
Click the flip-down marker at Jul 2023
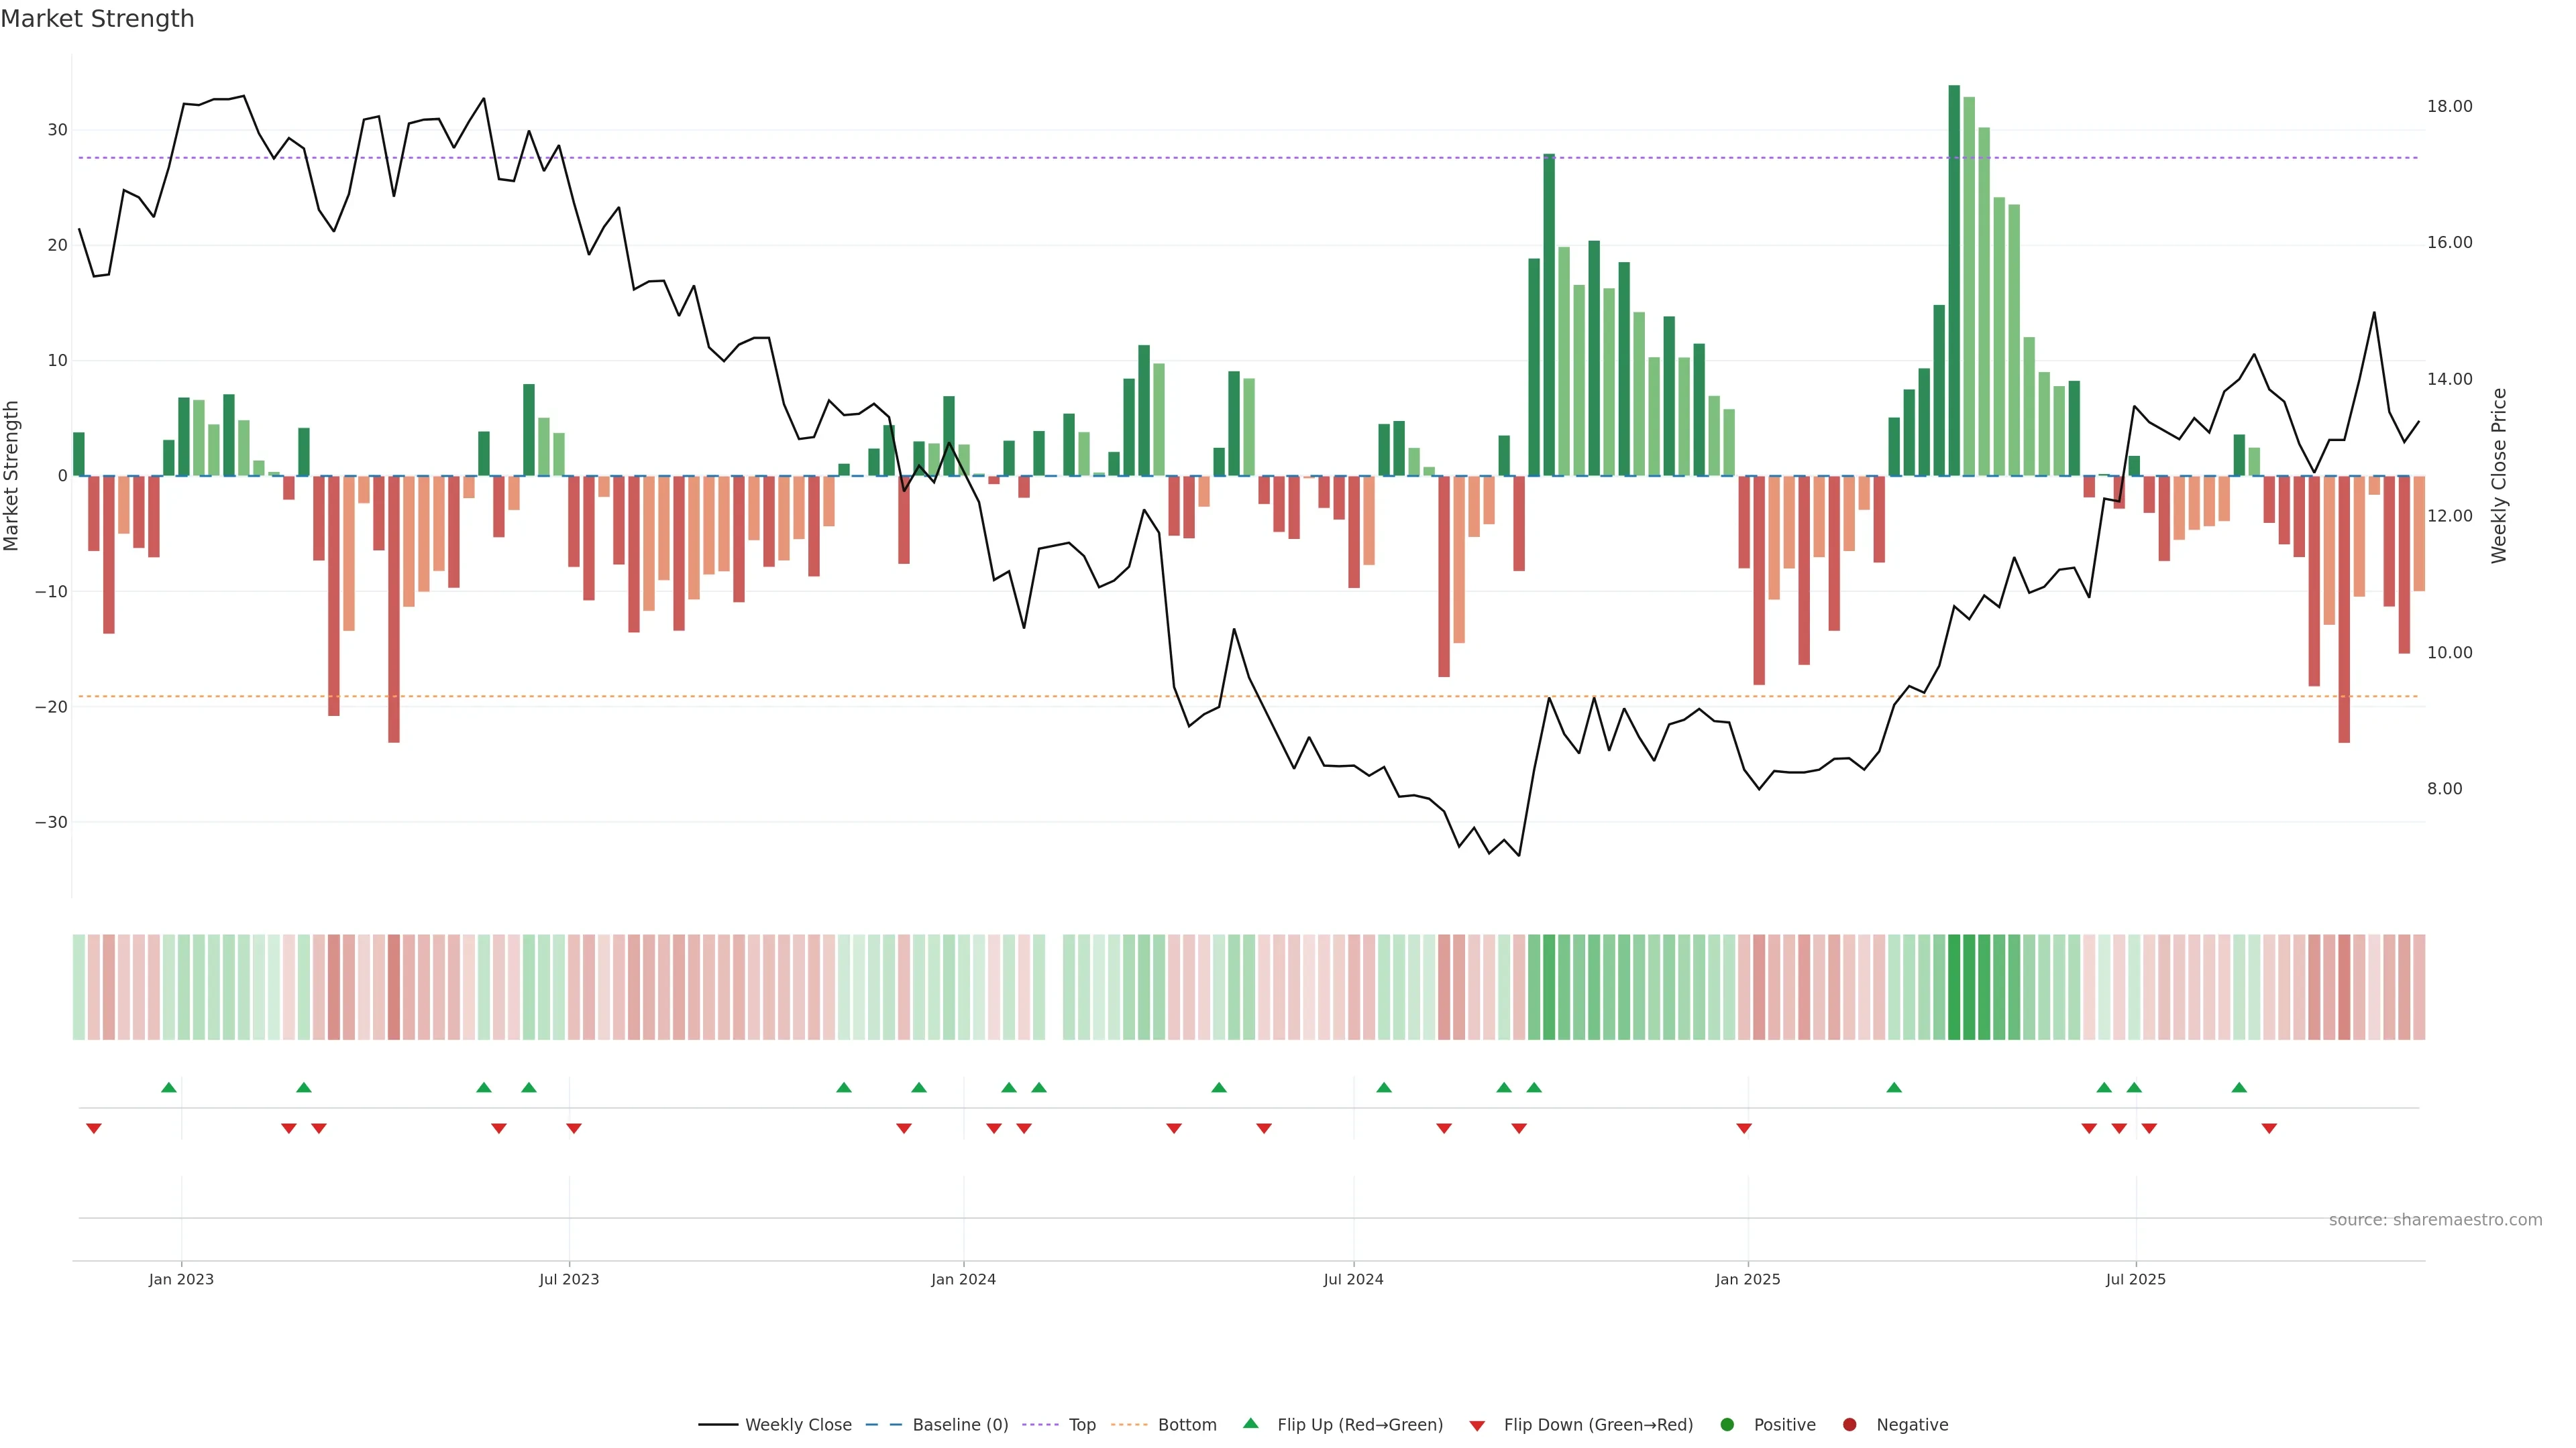(x=574, y=1128)
